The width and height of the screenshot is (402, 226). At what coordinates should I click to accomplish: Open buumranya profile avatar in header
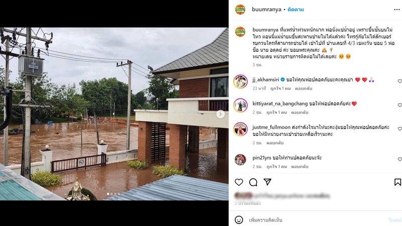click(x=240, y=10)
